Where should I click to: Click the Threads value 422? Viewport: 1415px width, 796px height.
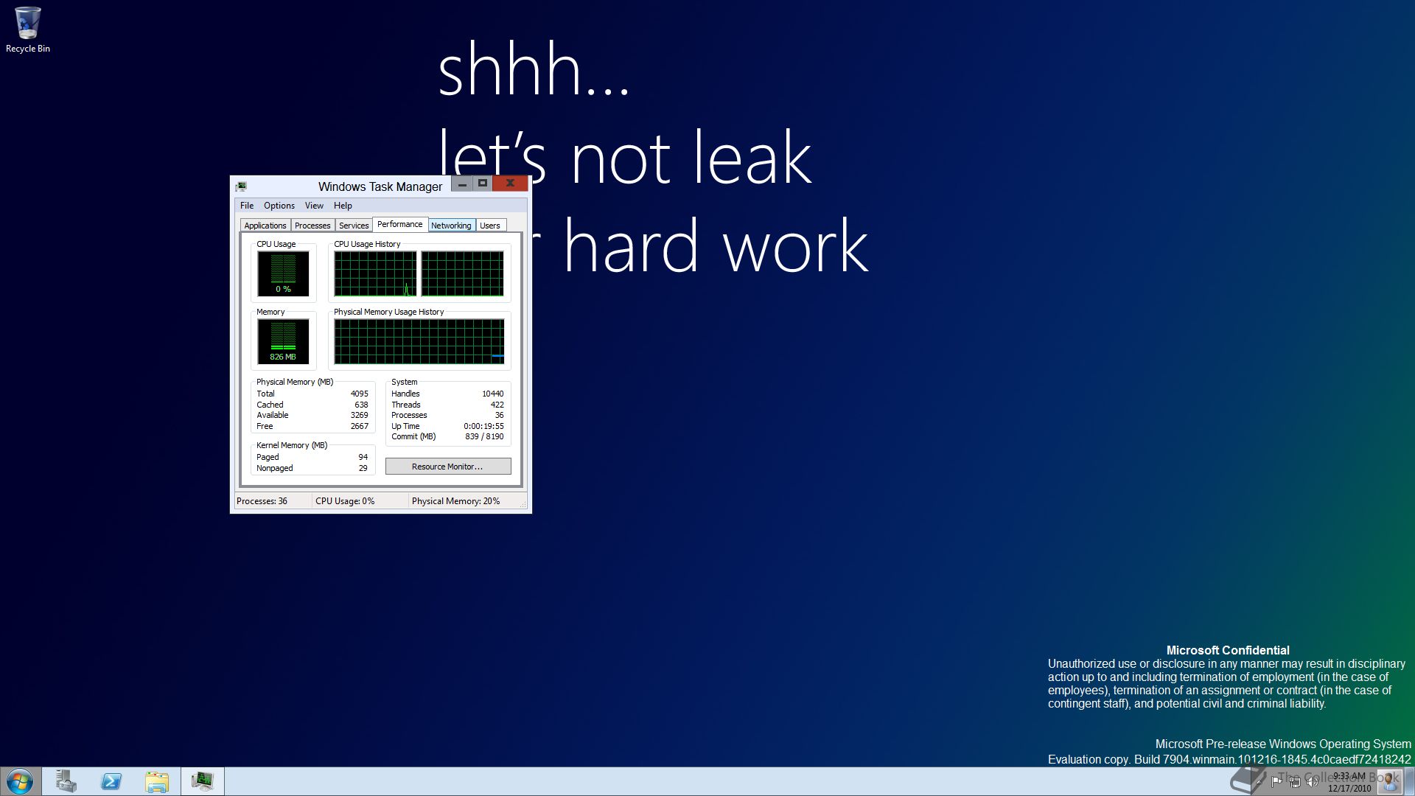497,405
